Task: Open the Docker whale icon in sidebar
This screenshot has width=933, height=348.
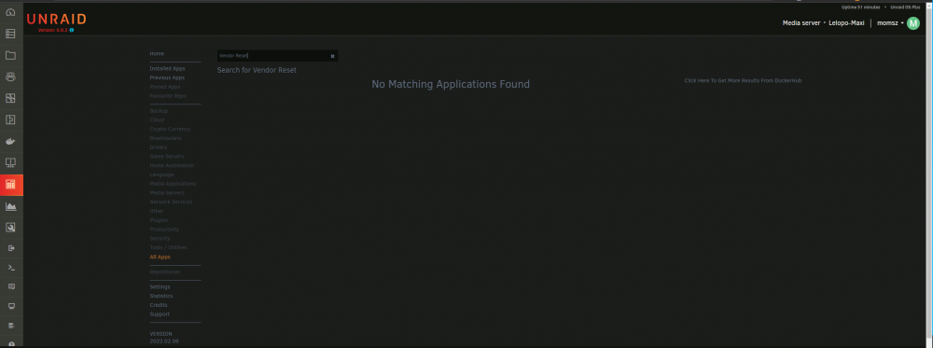Action: 10,142
